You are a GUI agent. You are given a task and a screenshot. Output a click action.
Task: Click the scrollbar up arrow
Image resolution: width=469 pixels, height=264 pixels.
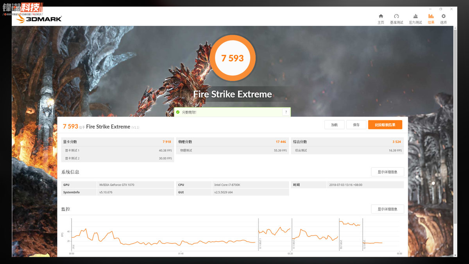point(455,29)
